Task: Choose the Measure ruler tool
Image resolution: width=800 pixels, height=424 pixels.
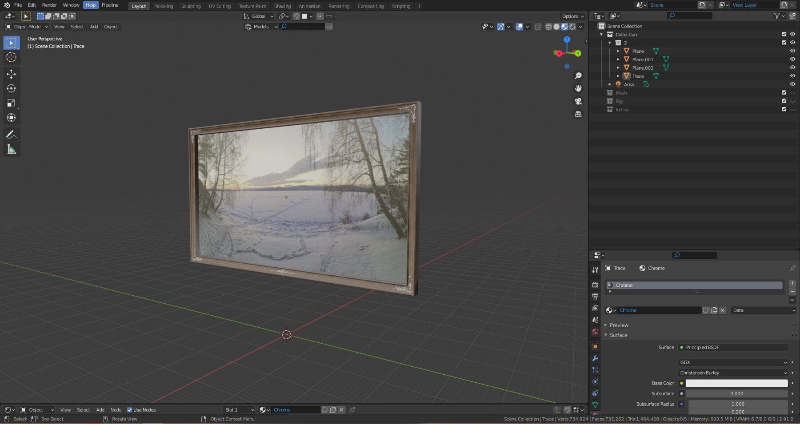Action: tap(11, 149)
